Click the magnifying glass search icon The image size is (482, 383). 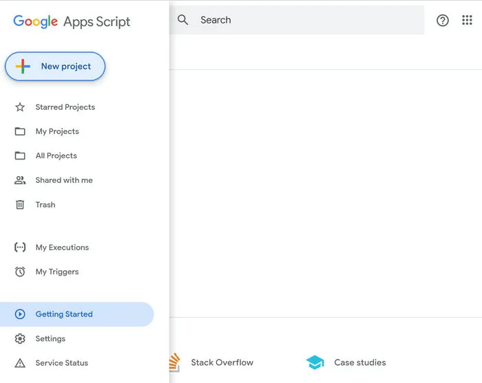coord(182,20)
